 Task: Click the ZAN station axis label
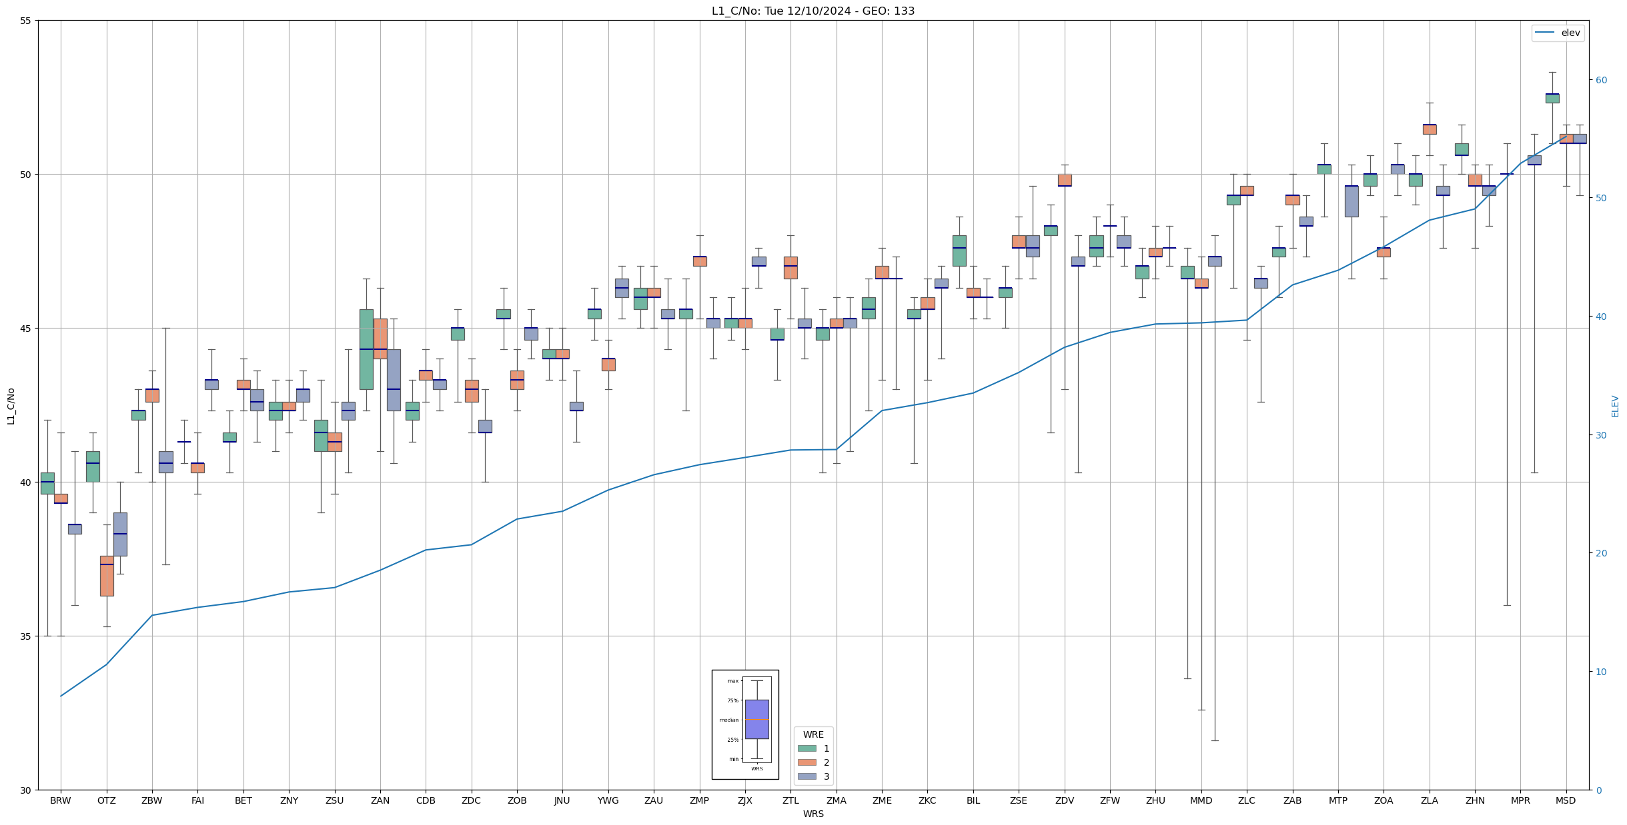[380, 800]
